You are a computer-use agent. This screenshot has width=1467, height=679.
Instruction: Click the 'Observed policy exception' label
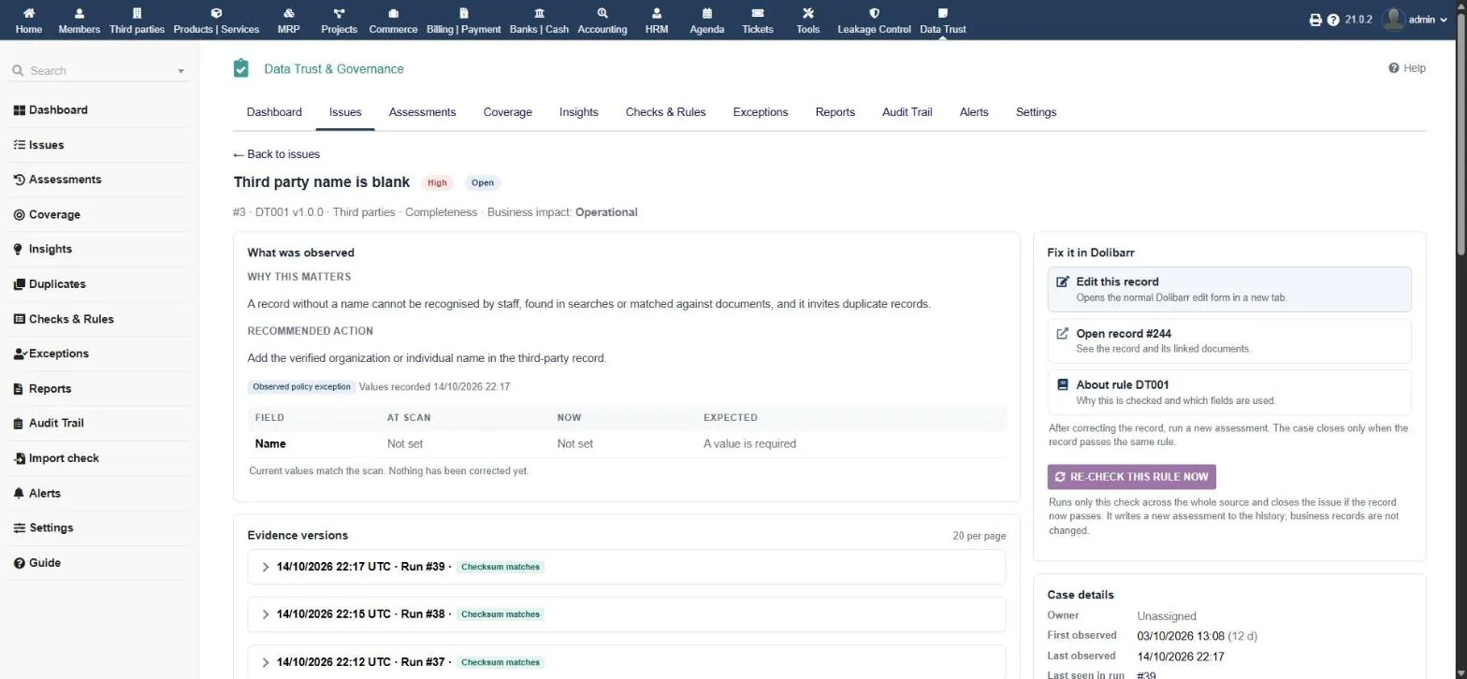tap(301, 386)
